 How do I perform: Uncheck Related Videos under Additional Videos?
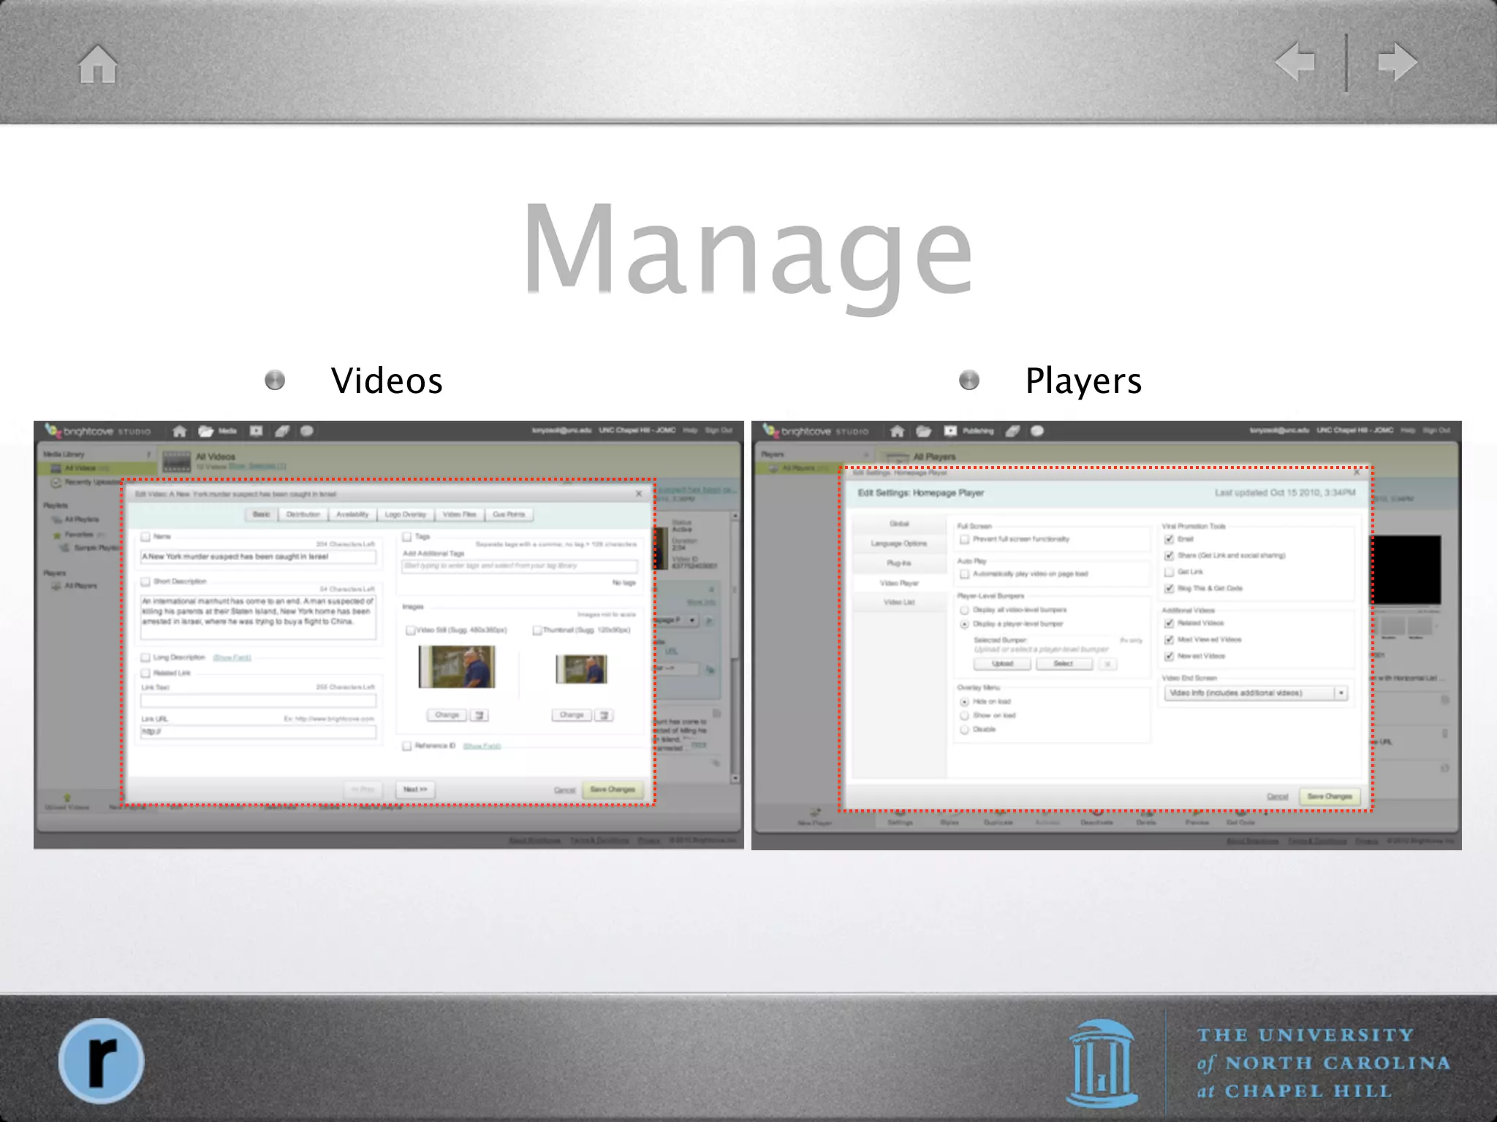point(1170,623)
